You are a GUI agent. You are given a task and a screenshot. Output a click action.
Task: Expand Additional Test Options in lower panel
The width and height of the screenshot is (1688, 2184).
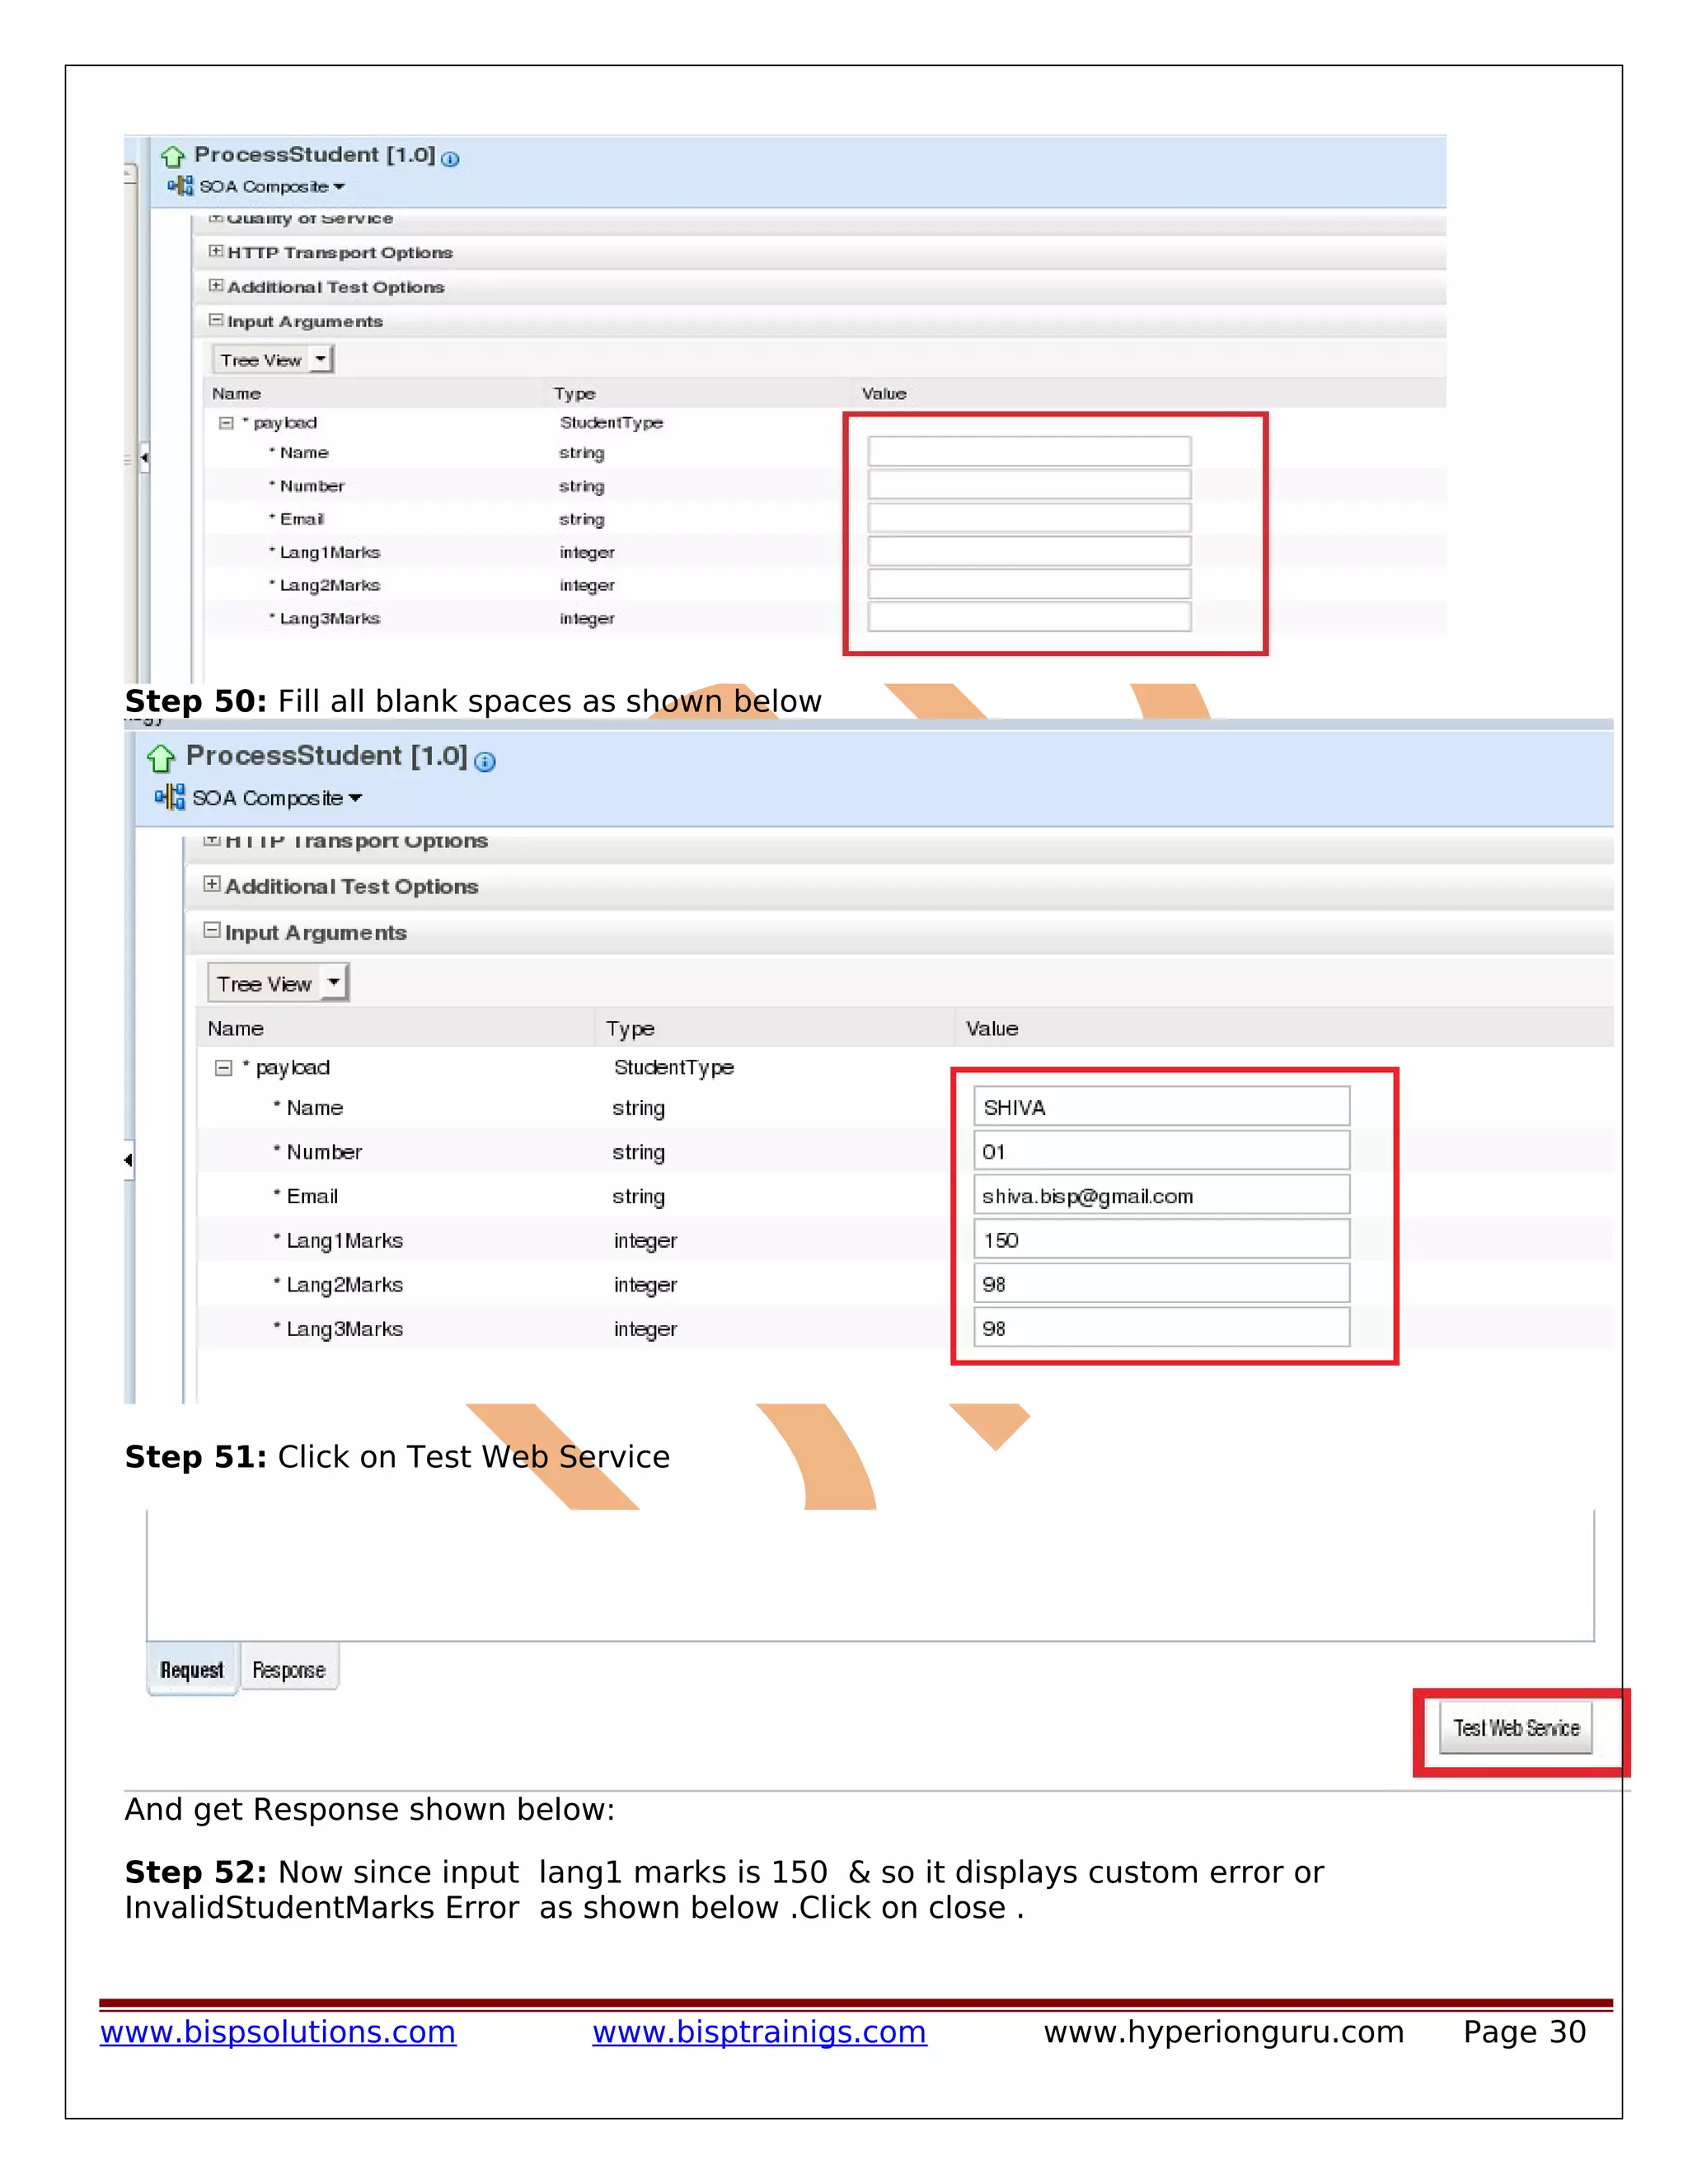click(212, 884)
